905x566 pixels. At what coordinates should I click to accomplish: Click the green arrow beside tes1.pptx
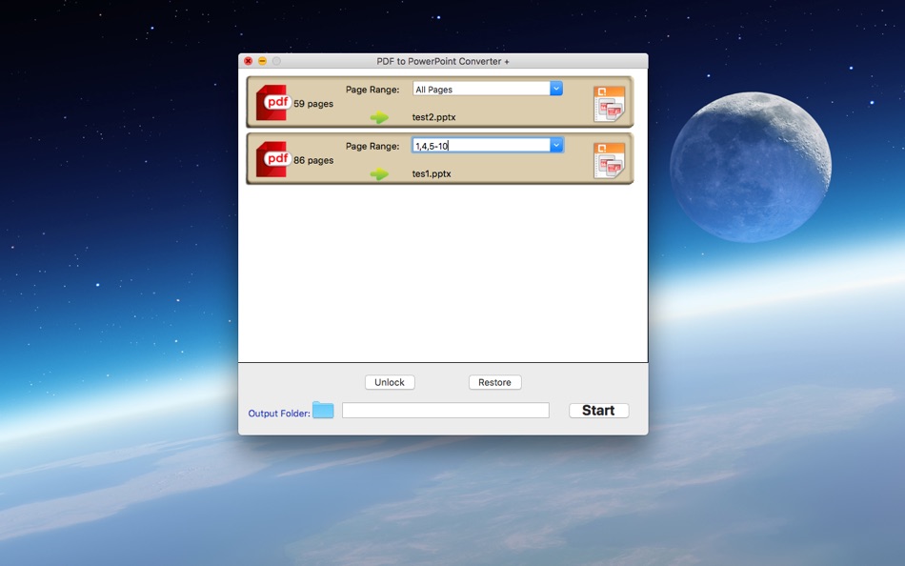(x=379, y=174)
